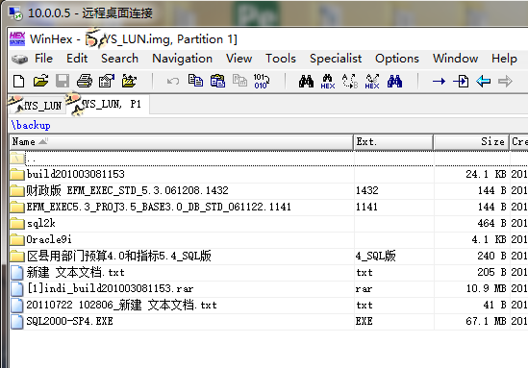Click the Go to offset arrow icon
Image resolution: width=528 pixels, height=368 pixels.
click(x=439, y=81)
